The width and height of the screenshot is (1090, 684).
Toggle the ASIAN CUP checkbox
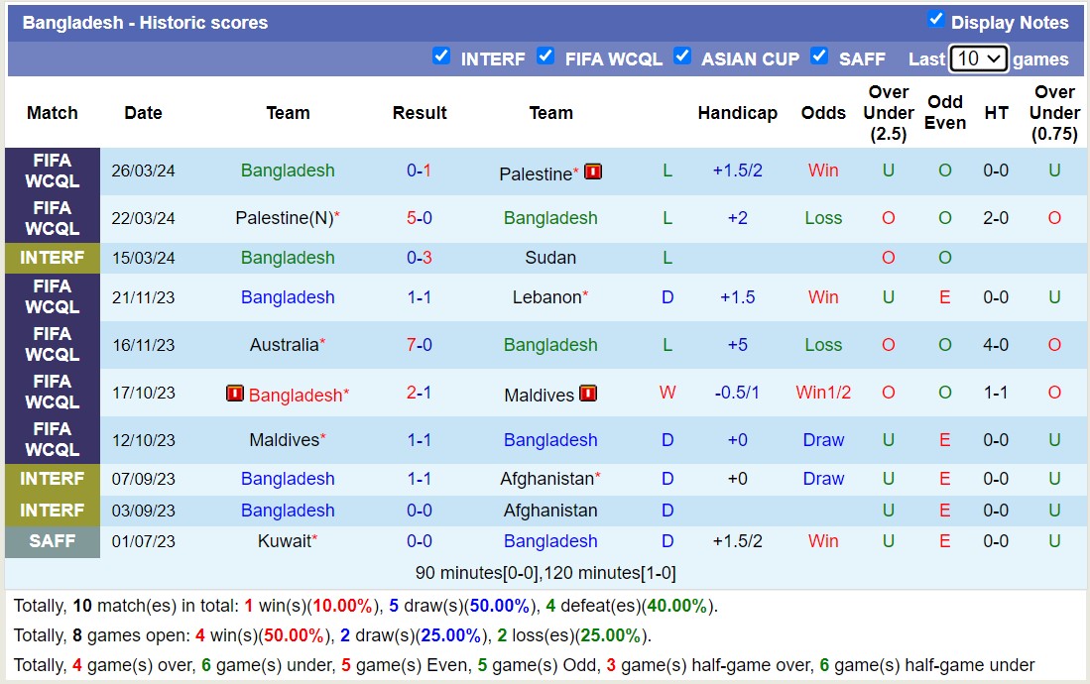coord(682,57)
